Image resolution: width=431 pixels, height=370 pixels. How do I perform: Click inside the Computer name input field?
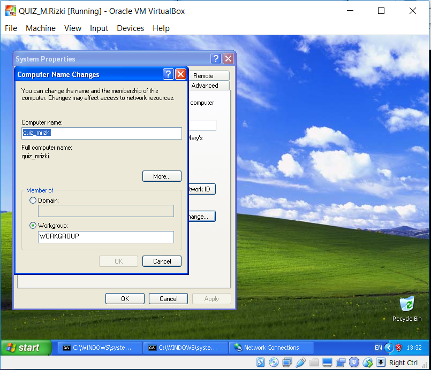(x=102, y=133)
